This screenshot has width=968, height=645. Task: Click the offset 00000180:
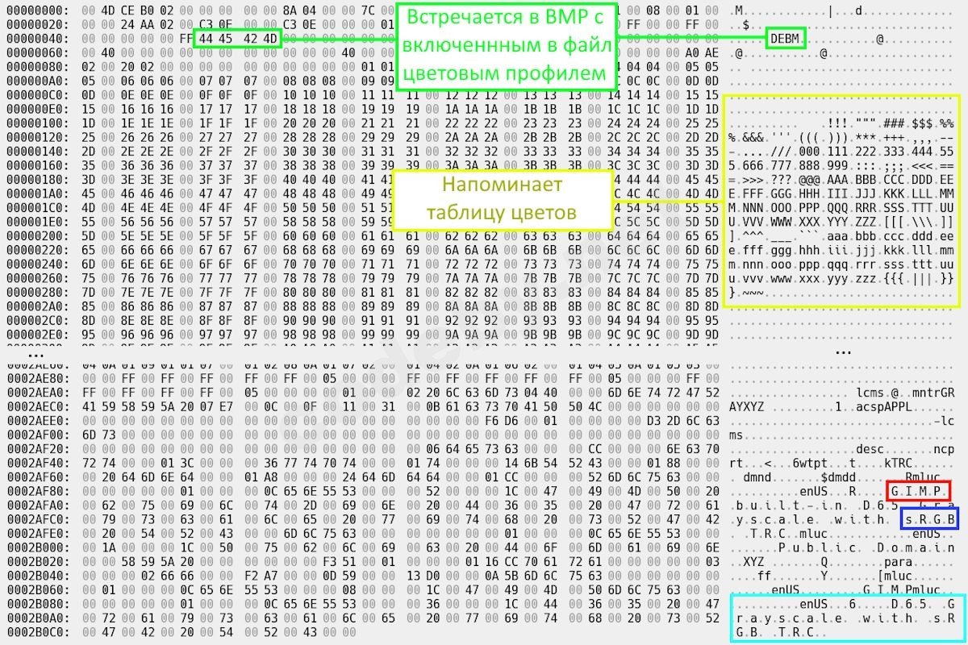tap(37, 180)
